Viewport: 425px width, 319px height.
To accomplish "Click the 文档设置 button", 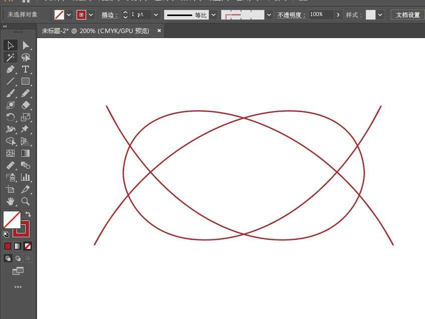I will click(x=407, y=15).
